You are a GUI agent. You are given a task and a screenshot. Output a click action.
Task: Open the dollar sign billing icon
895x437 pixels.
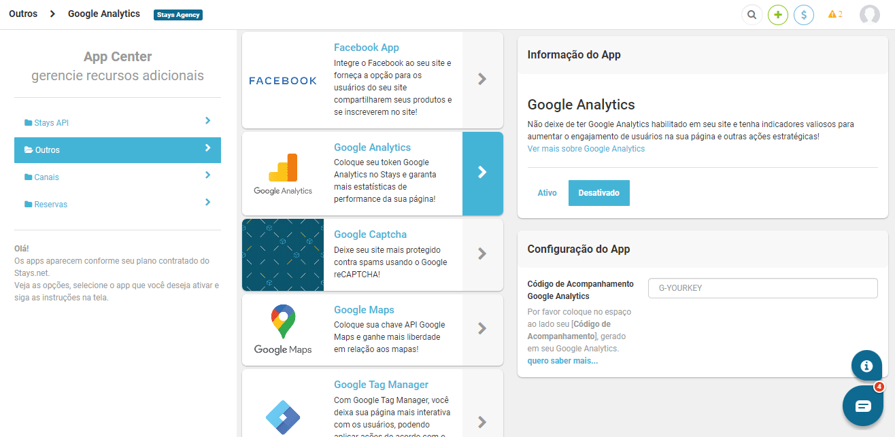tap(804, 14)
